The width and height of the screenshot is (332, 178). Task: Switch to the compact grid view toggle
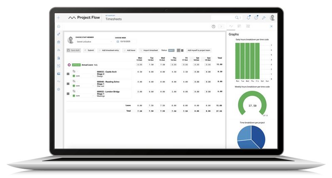pos(182,50)
